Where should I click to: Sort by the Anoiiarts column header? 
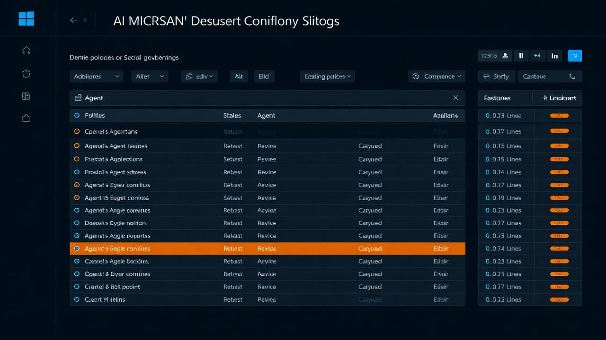tap(445, 115)
